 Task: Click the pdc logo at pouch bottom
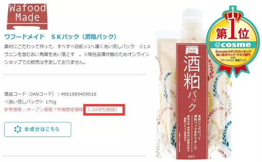coord(192,157)
